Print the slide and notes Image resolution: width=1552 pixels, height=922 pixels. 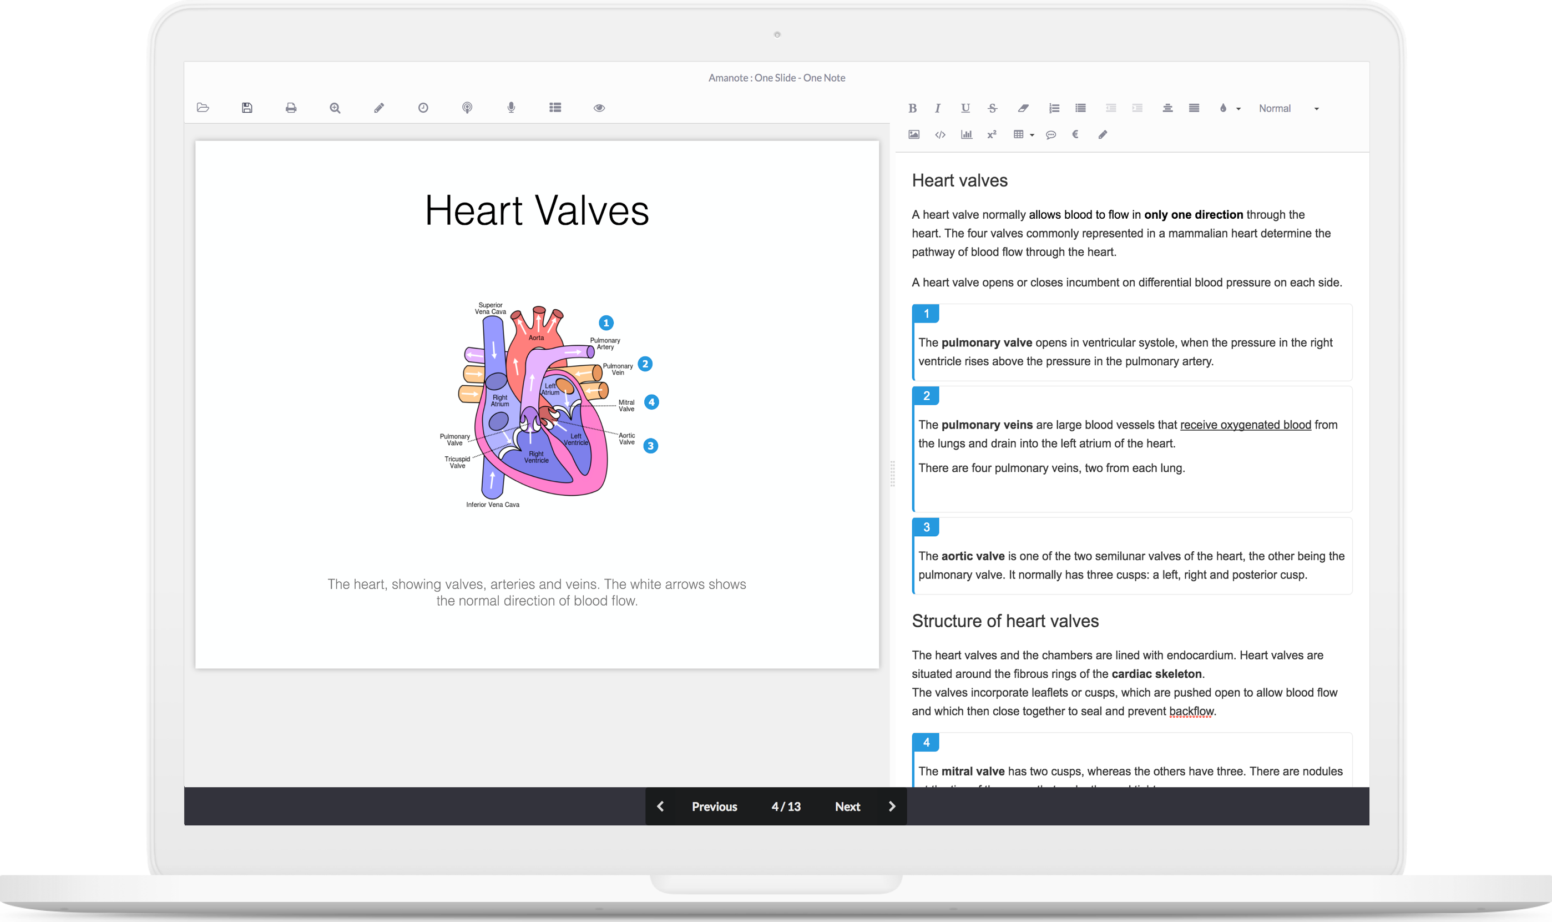pos(291,108)
